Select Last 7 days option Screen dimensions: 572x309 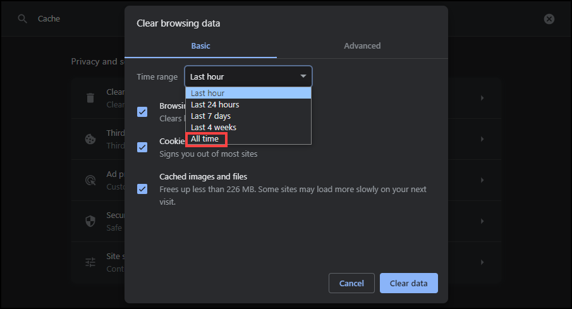point(210,116)
